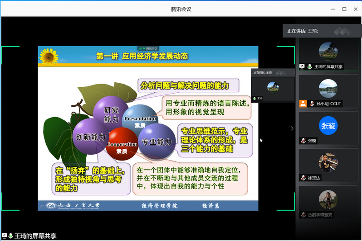Click the 王琦的屏幕共享 label at bottom left
The image size is (362, 241).
[x=35, y=236]
